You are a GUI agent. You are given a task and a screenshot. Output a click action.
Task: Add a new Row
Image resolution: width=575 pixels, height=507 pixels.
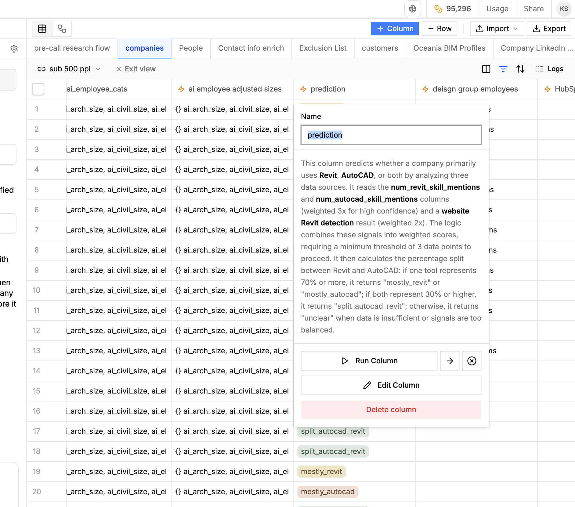pyautogui.click(x=439, y=28)
